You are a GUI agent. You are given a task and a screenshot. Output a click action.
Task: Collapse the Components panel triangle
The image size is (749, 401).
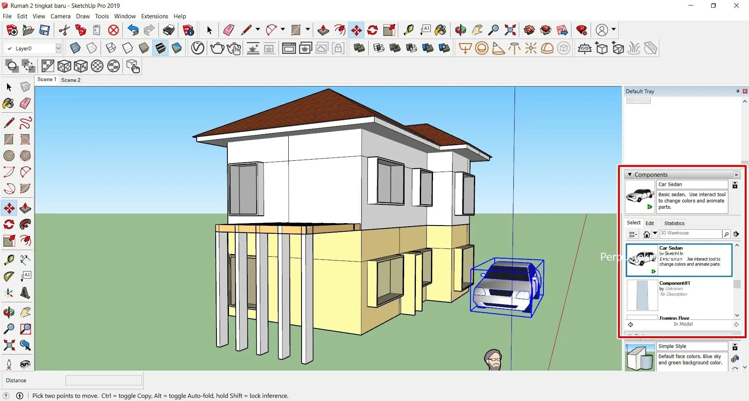630,175
